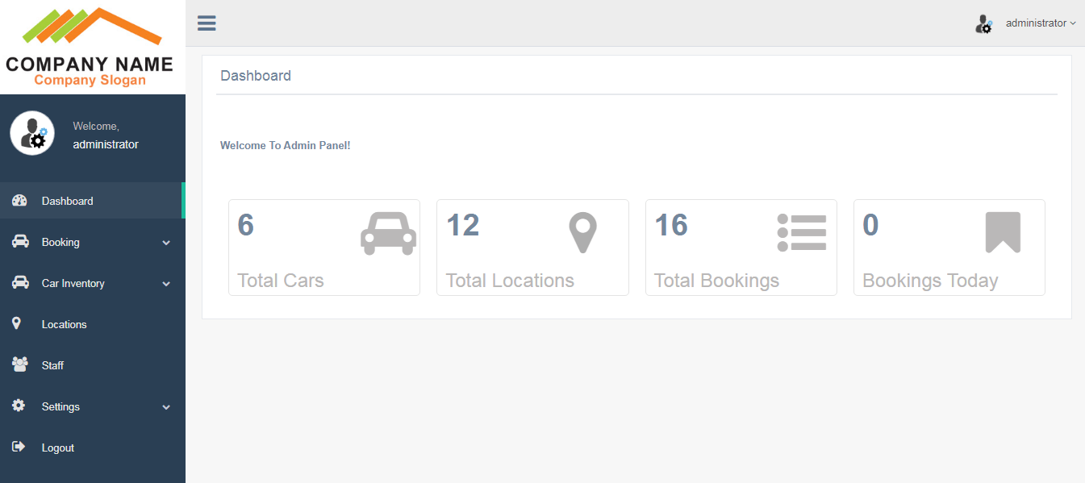Click the Company Name logo

click(x=92, y=46)
